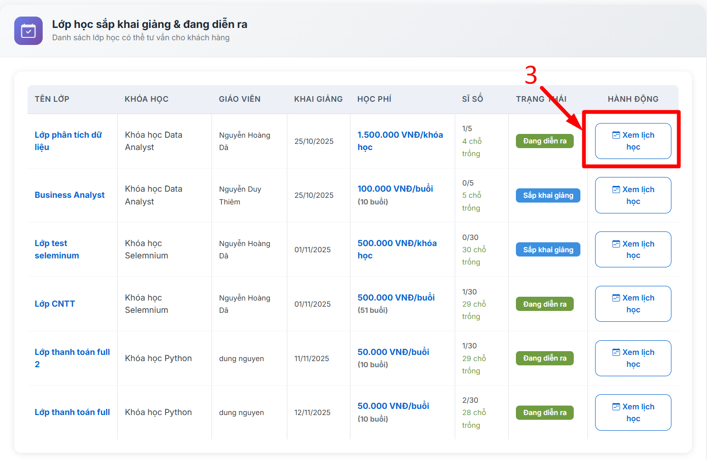Open schedule for Lớp phân tích dữ liệu
This screenshot has width=707, height=460.
(x=633, y=141)
